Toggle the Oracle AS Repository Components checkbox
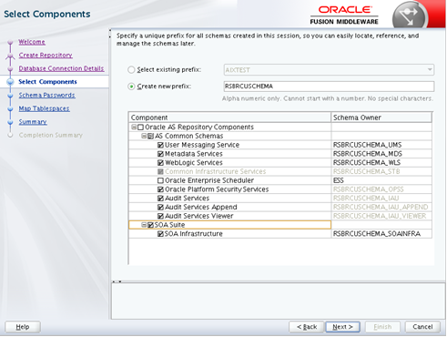Image resolution: width=447 pixels, height=337 pixels. point(140,128)
